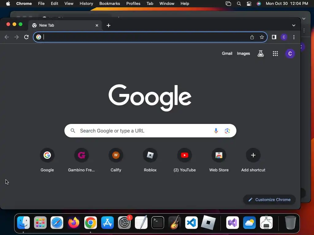Image resolution: width=314 pixels, height=235 pixels.
Task: Open the Images link
Action: point(243,53)
